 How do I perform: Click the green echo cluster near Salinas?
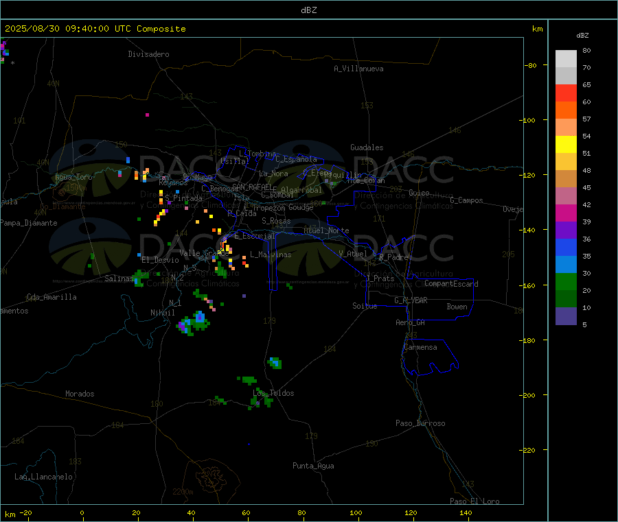point(139,278)
